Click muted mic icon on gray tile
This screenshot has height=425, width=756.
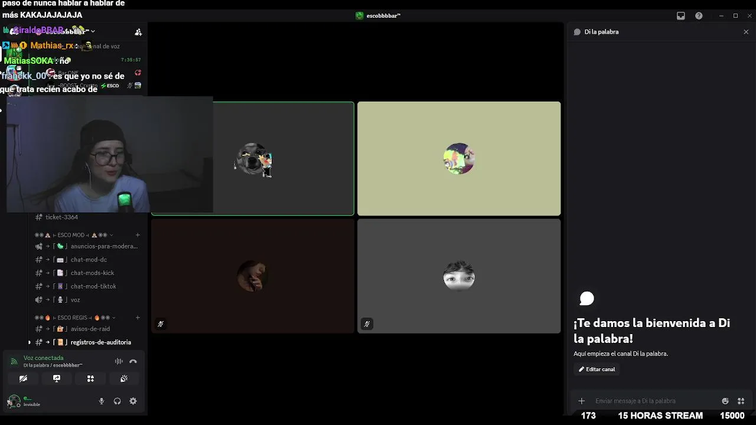coord(367,323)
